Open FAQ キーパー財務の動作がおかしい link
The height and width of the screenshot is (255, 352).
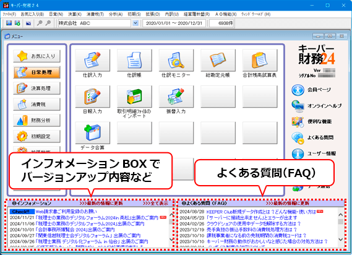(267, 241)
